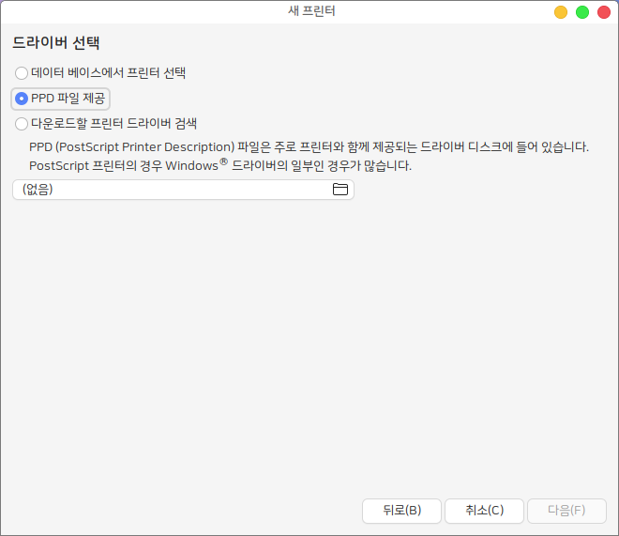Click the disabled 다음(F) next button
The width and height of the screenshot is (619, 536).
(566, 511)
